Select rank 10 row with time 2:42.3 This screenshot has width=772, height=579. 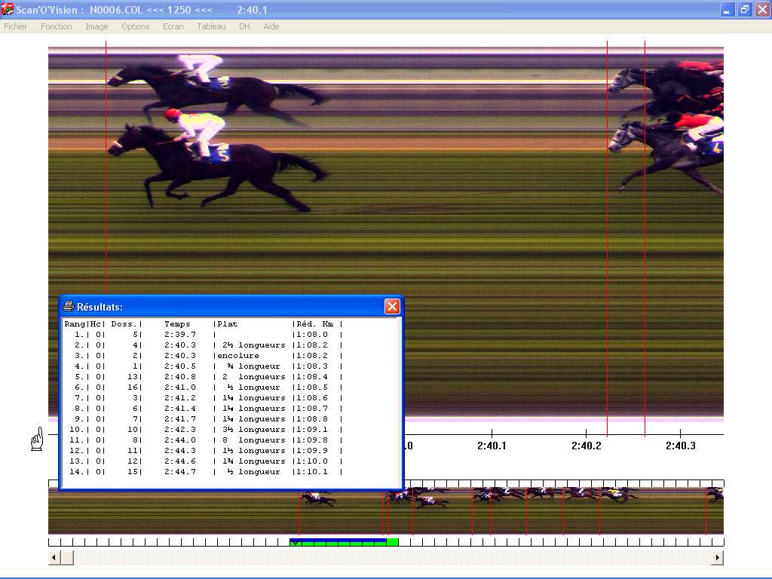point(203,430)
